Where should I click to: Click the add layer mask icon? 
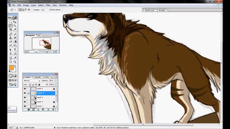(33, 110)
